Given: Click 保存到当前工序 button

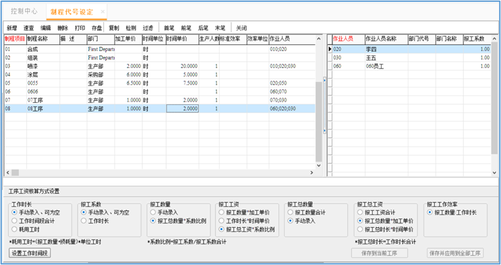Looking at the screenshot, I should 380,253.
